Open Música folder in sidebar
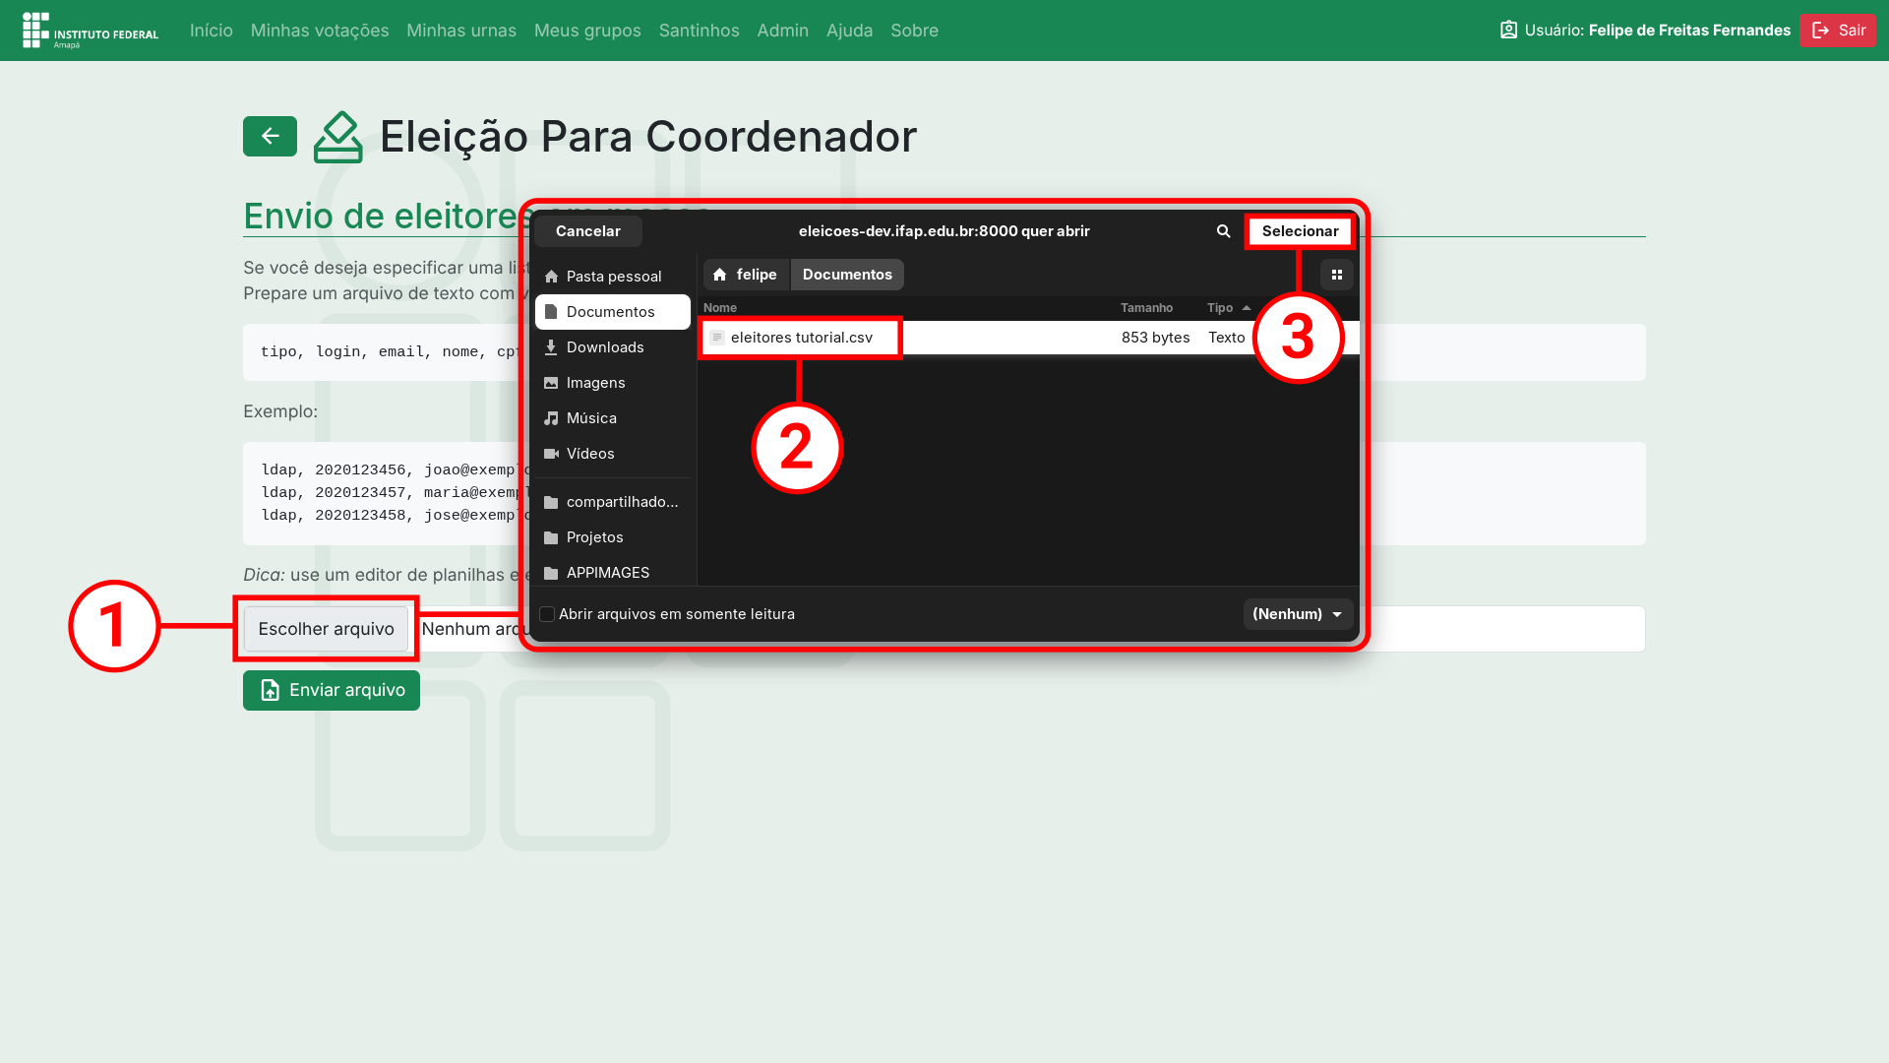This screenshot has height=1063, width=1889. pyautogui.click(x=590, y=418)
